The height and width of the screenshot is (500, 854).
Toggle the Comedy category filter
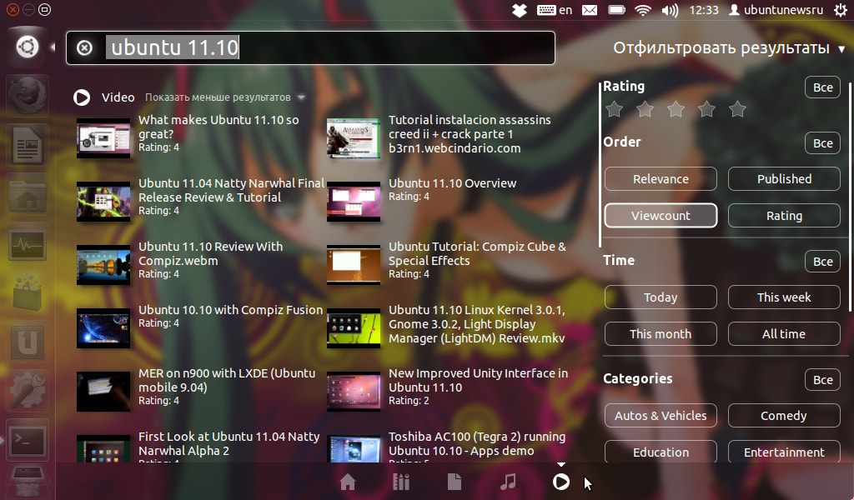click(784, 416)
